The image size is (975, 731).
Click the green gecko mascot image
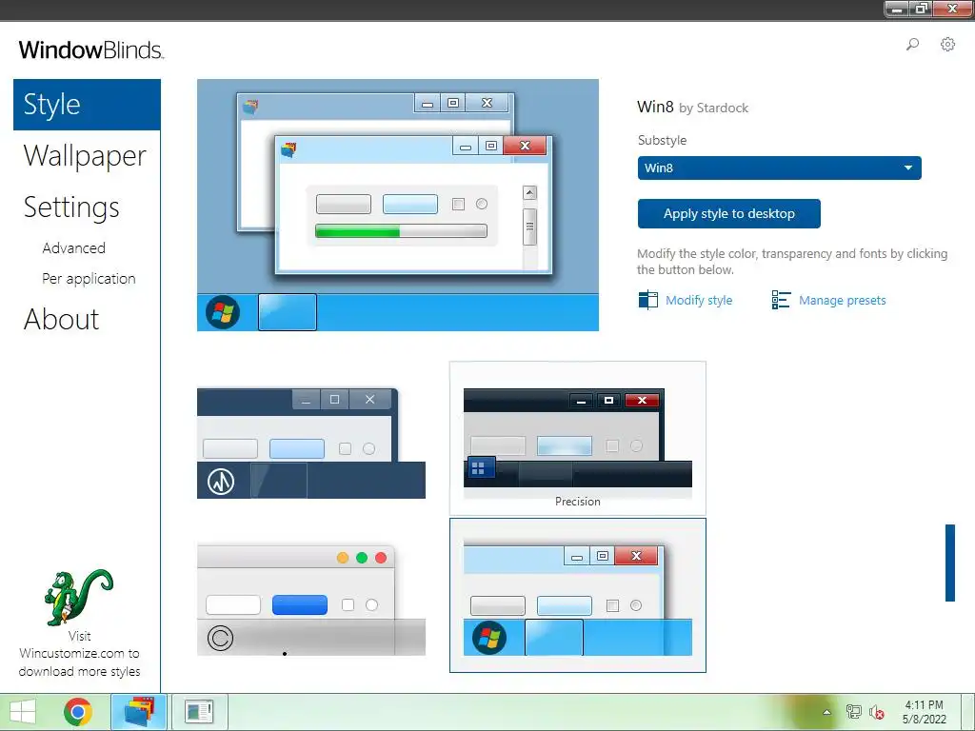79,597
